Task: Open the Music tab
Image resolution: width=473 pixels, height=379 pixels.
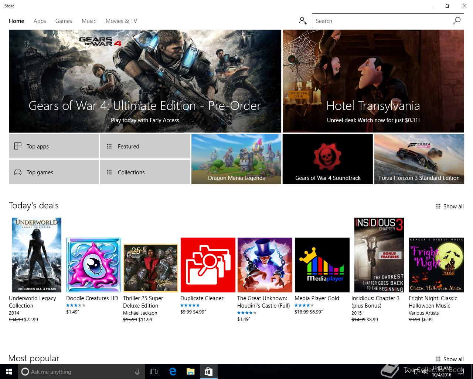Action: click(x=89, y=21)
